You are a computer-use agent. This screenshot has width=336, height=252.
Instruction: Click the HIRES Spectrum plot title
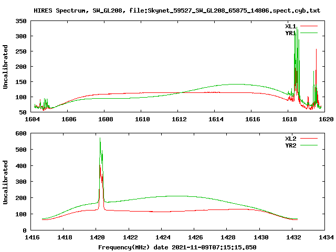pyautogui.click(x=177, y=10)
